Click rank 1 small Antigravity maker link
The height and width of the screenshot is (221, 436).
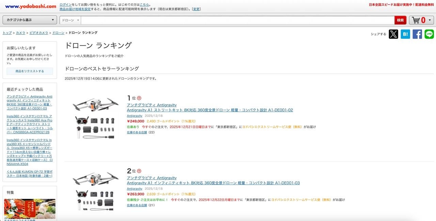click(135, 116)
